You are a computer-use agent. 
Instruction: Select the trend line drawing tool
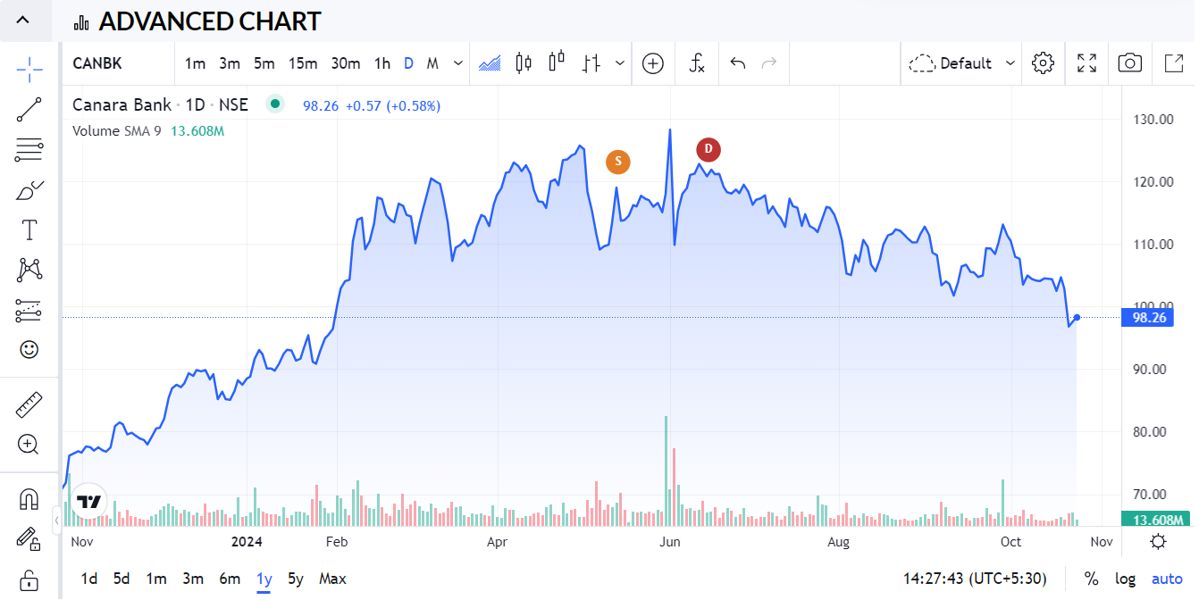(x=29, y=110)
